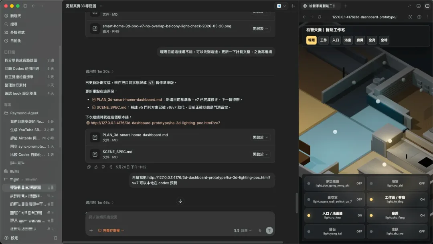
Task: Expand the 適用於 1m 30s details
Action: (x=99, y=71)
